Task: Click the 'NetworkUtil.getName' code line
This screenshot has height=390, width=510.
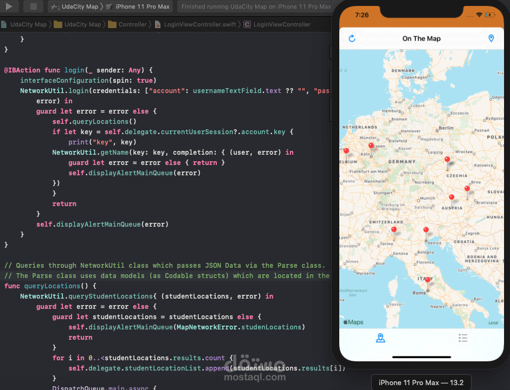Action: (173, 153)
